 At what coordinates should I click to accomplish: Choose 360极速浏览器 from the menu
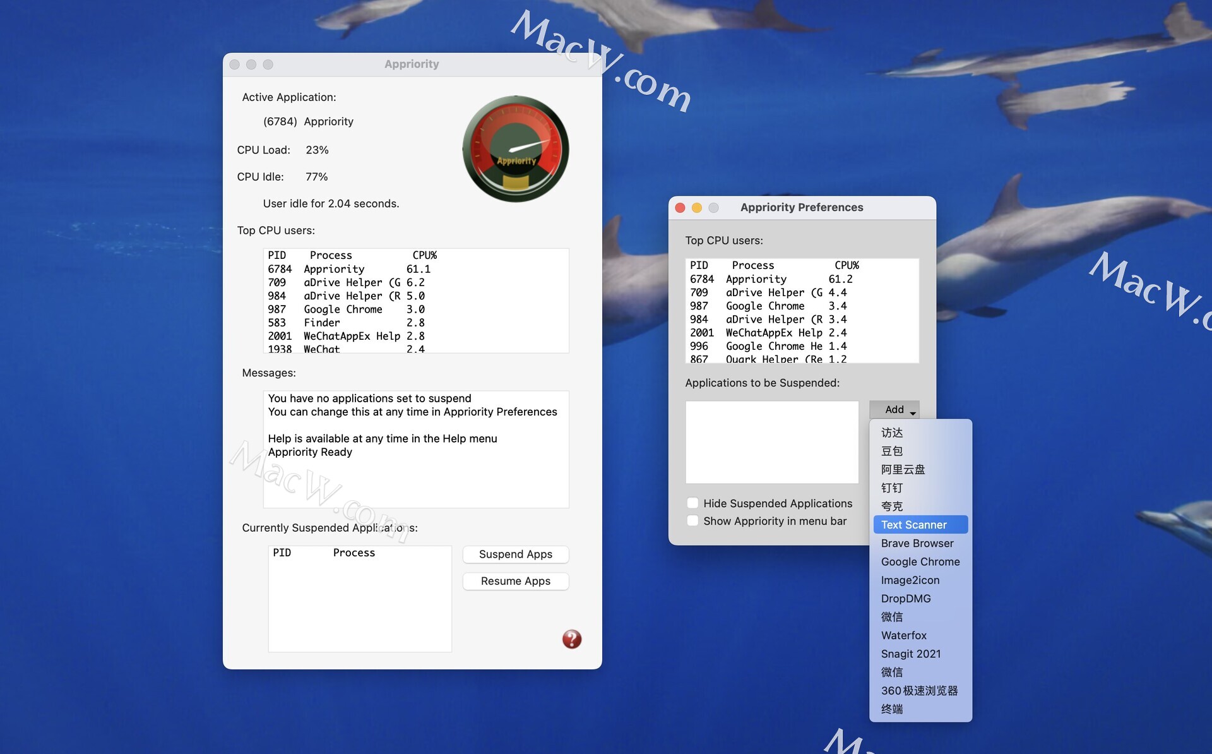(920, 691)
